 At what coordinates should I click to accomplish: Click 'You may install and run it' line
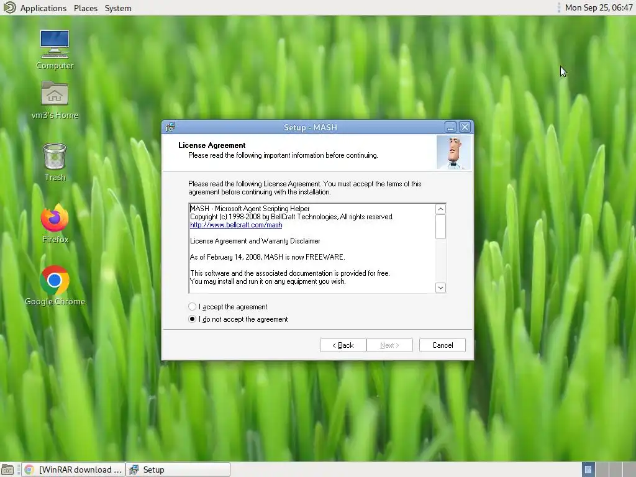(x=268, y=281)
